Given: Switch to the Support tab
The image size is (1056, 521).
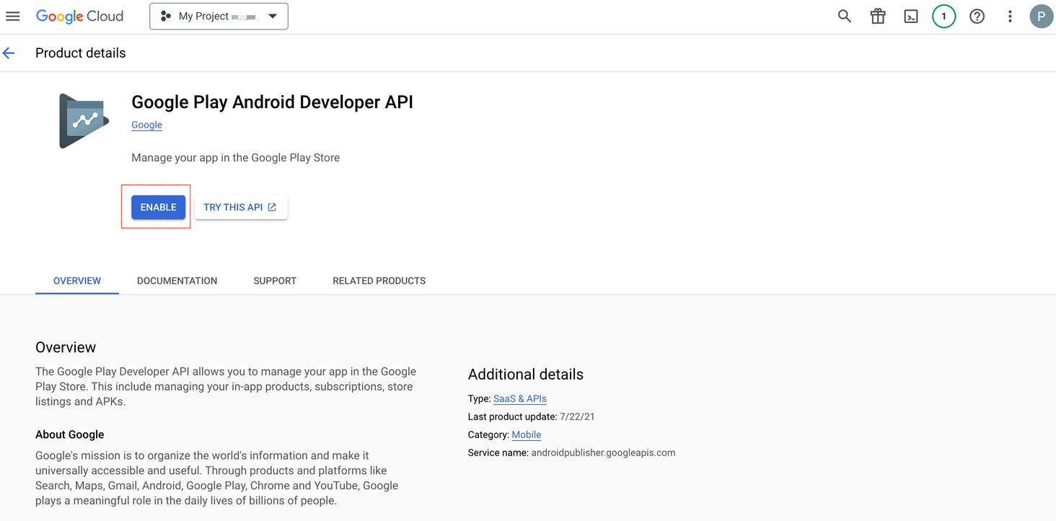Looking at the screenshot, I should click(x=275, y=281).
